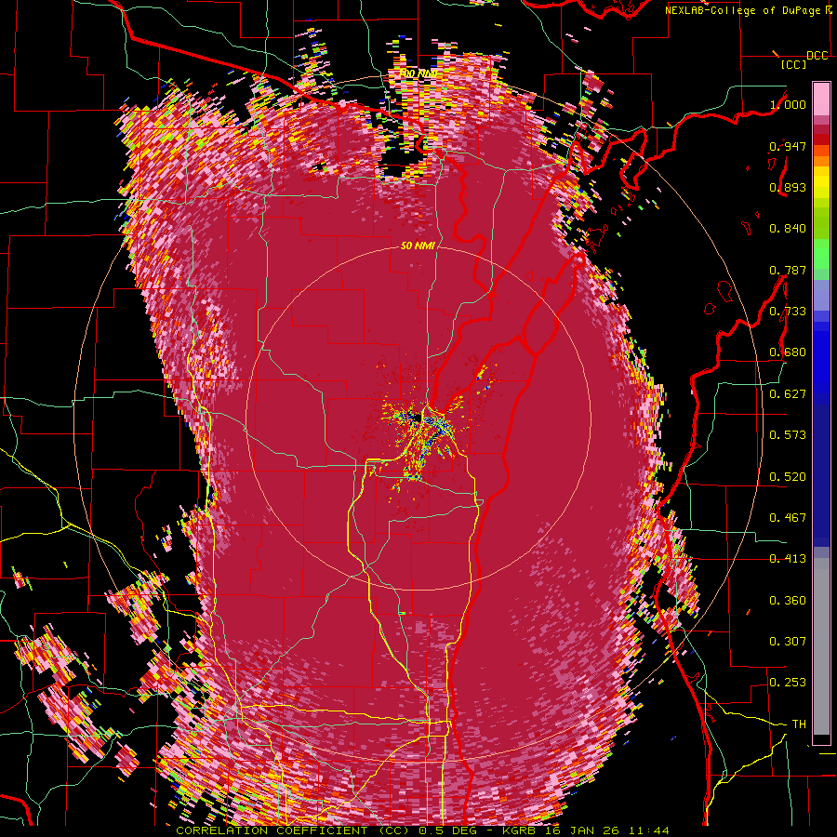Click the 0.733 scale value
Viewport: 837px width, 837px height.
(788, 312)
